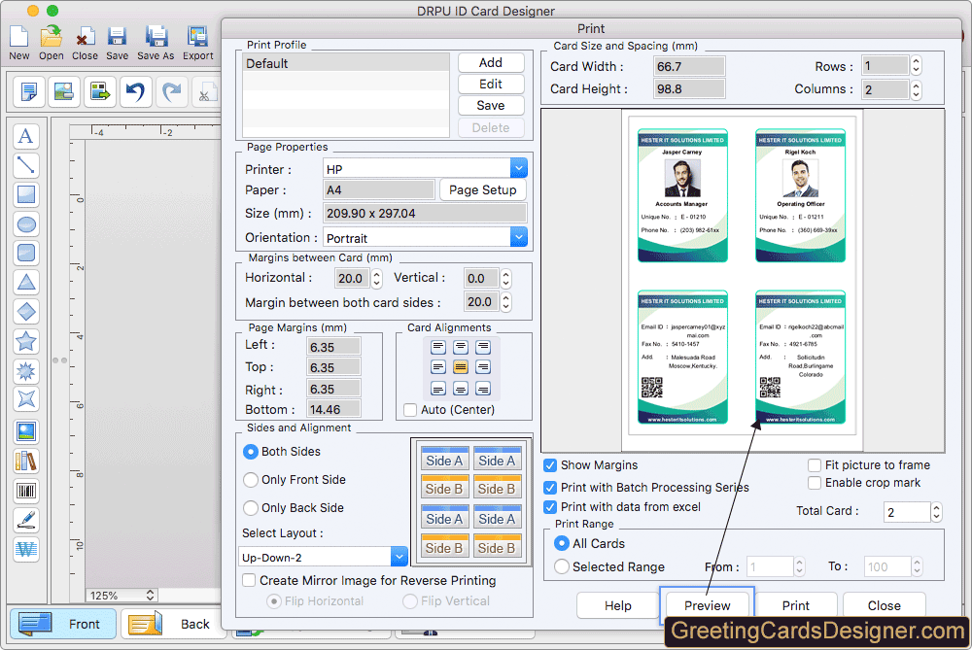The height and width of the screenshot is (650, 972).
Task: Click the Print button
Action: (795, 605)
